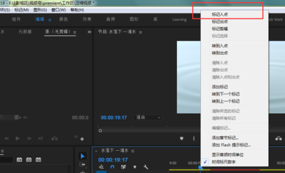Switch to 组件 workspace
Viewport: 285px width, 173px height.
click(x=16, y=19)
